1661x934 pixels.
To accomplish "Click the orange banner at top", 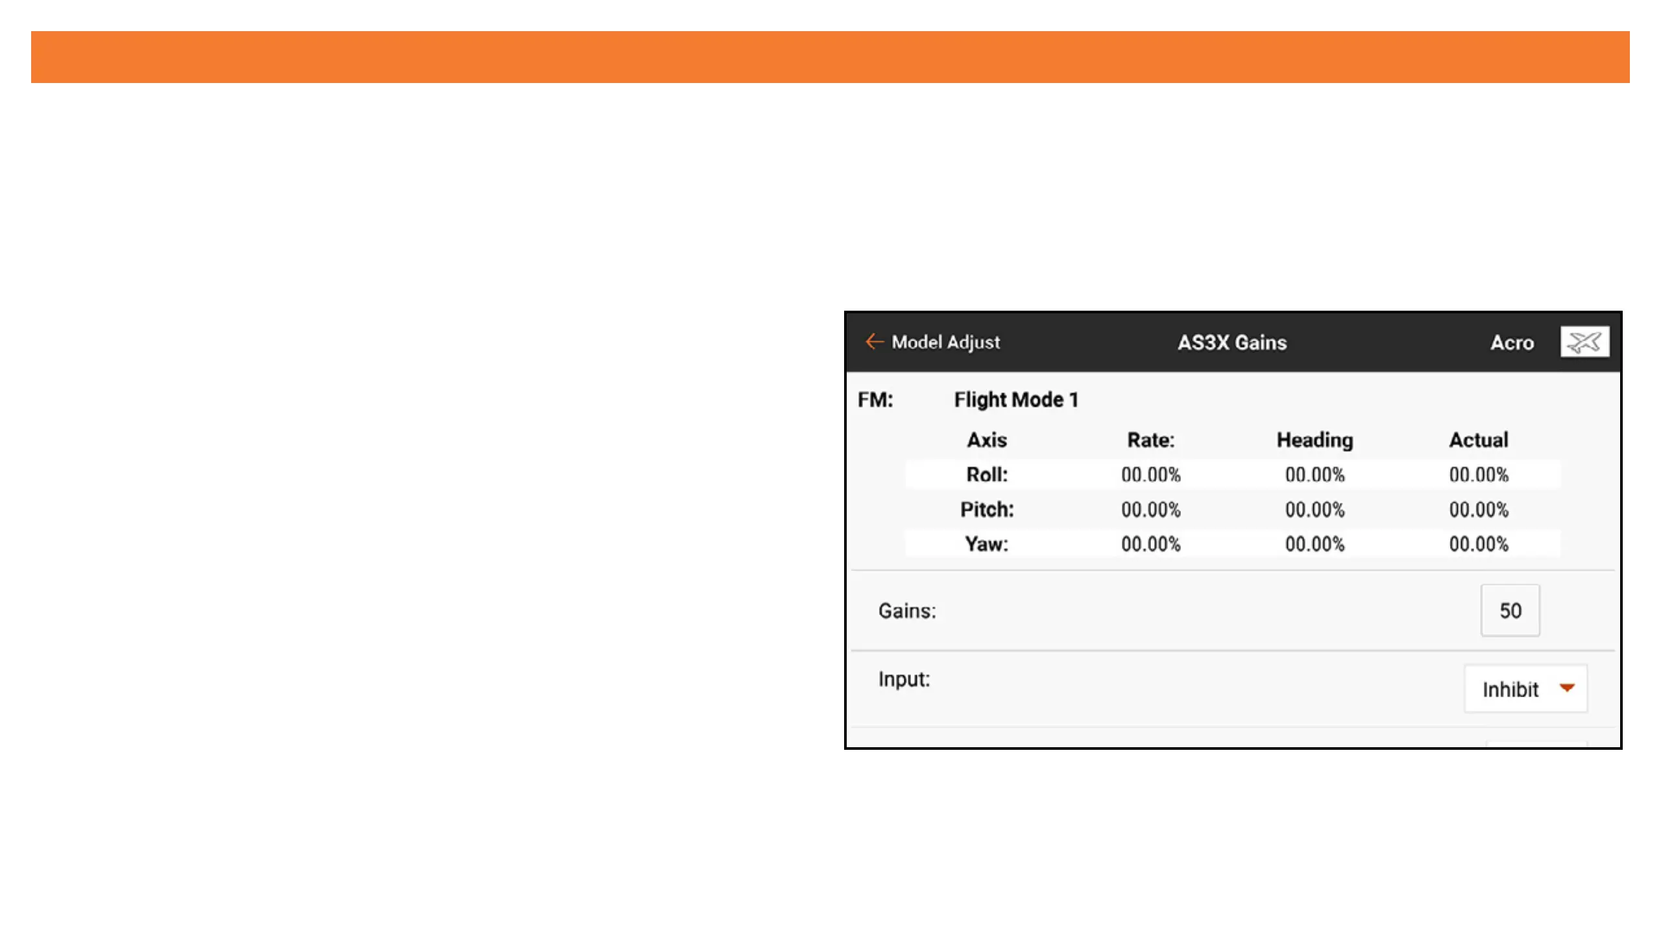I will (830, 57).
